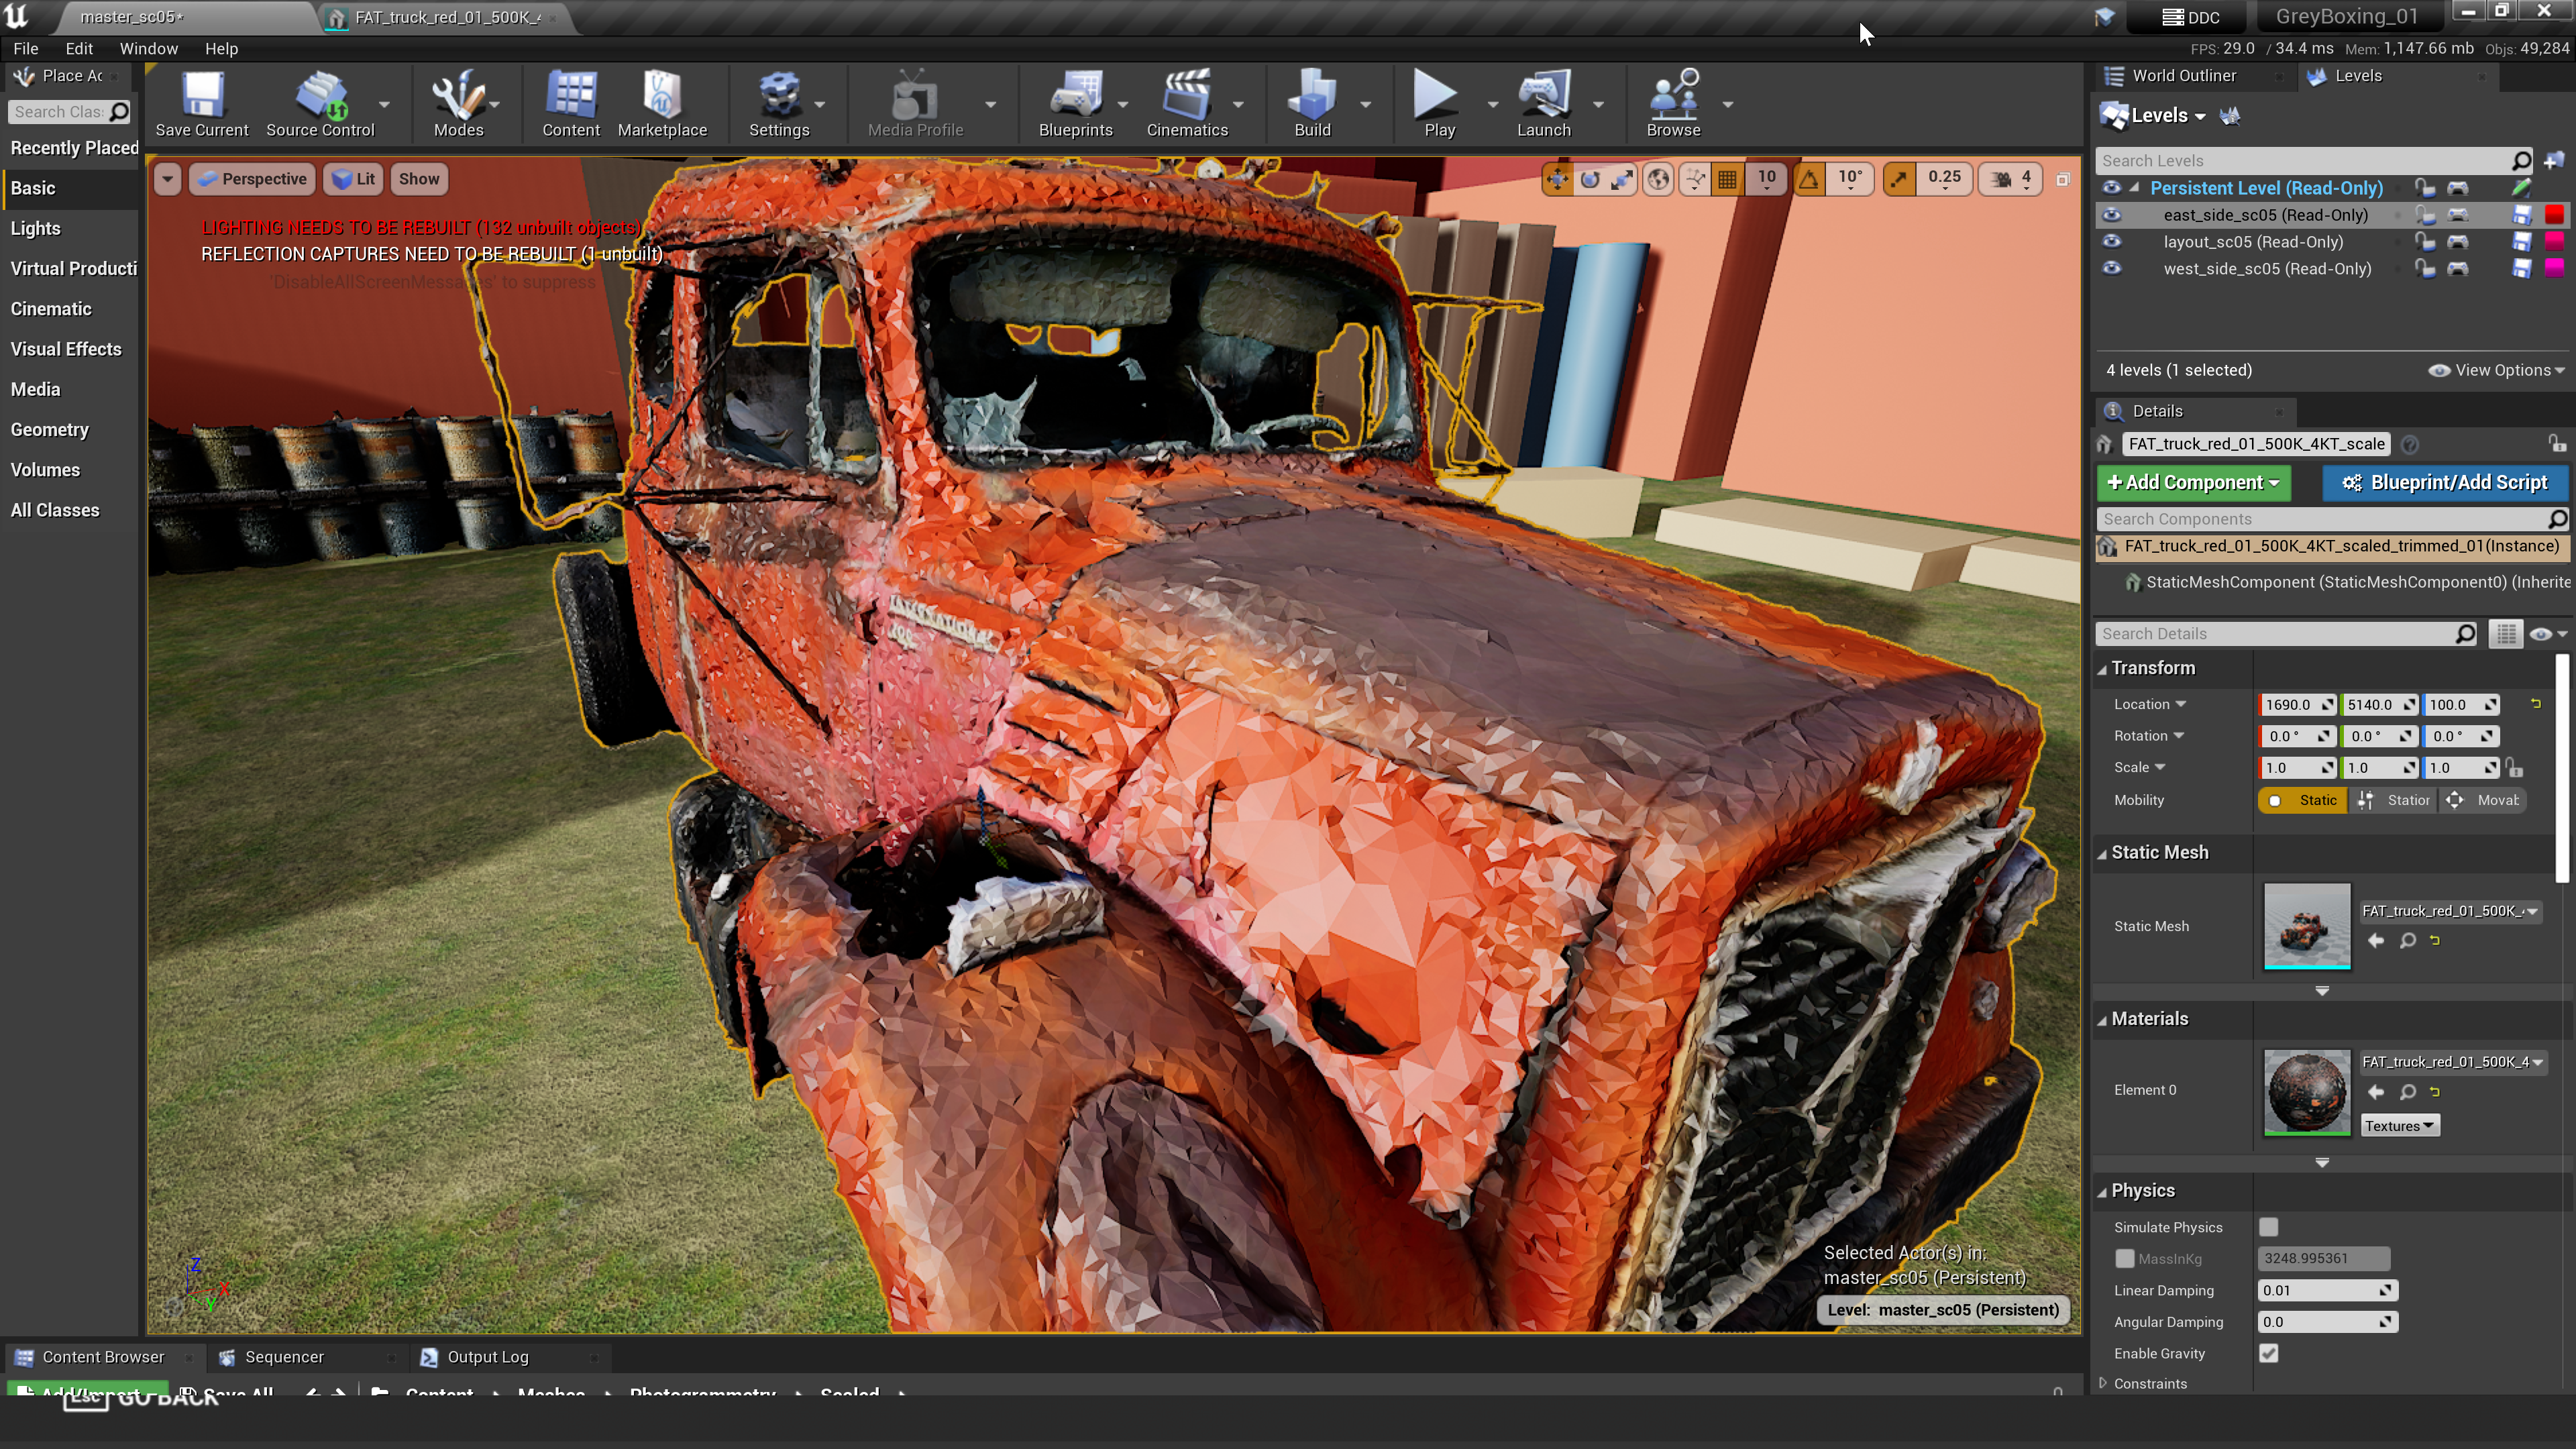Screen dimensions: 2576x1449
Task: Toggle the MassInKg override checkbox
Action: click(2124, 1259)
